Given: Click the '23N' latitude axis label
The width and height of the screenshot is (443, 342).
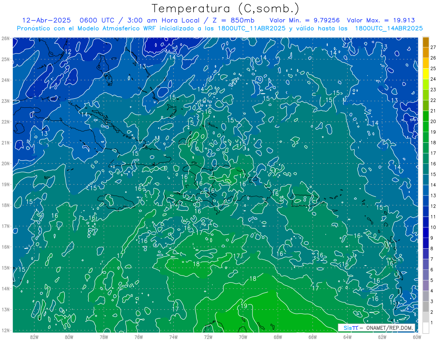Looking at the screenshot, I should click(5, 101).
